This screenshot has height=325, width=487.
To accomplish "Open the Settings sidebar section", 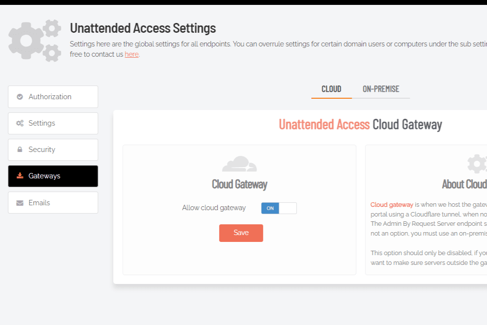I will pyautogui.click(x=53, y=123).
